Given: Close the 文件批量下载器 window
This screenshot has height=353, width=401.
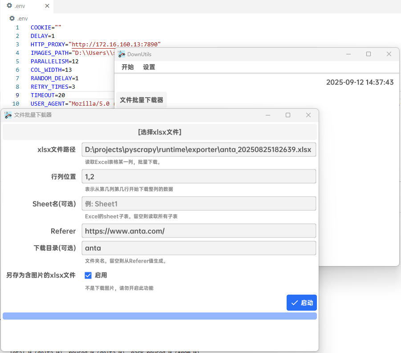Looking at the screenshot, I should click(308, 115).
